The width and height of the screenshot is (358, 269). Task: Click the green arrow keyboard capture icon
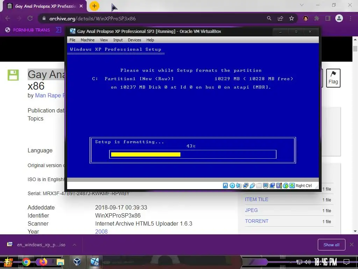coord(292,186)
